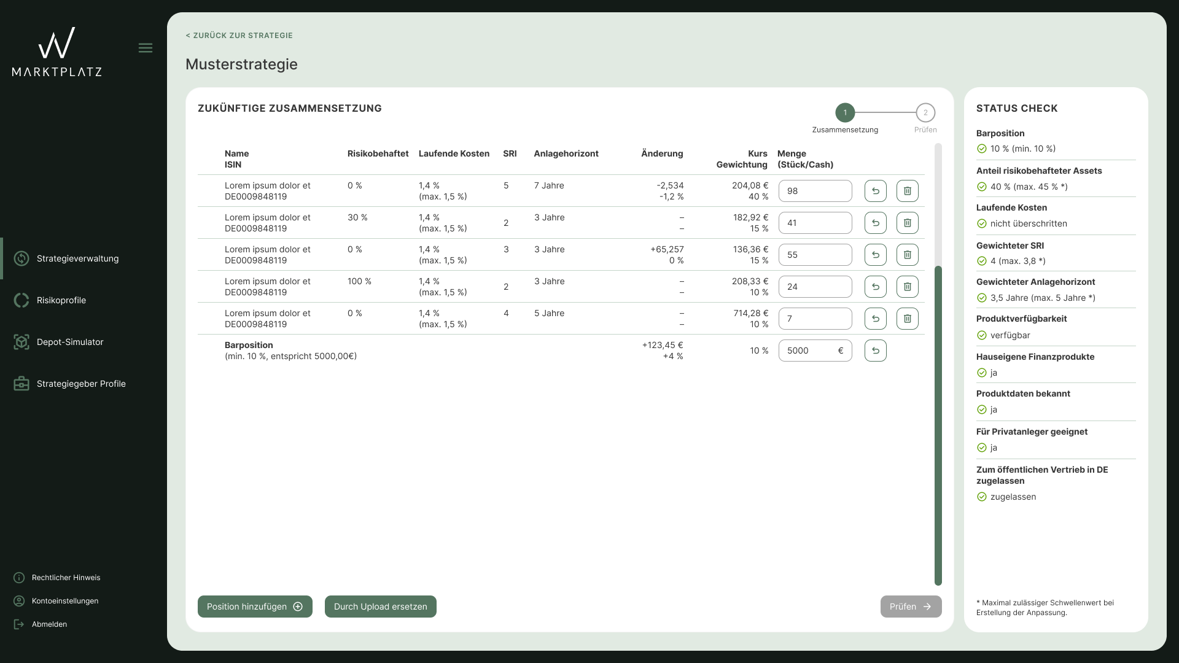Delete the 208,33 € position

tap(908, 287)
